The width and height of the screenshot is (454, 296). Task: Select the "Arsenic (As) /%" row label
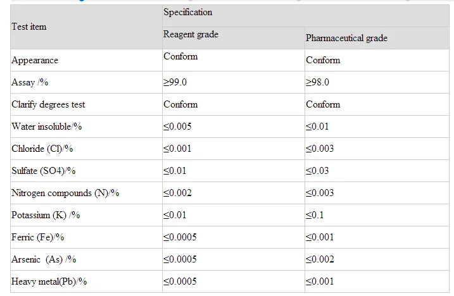pos(44,259)
